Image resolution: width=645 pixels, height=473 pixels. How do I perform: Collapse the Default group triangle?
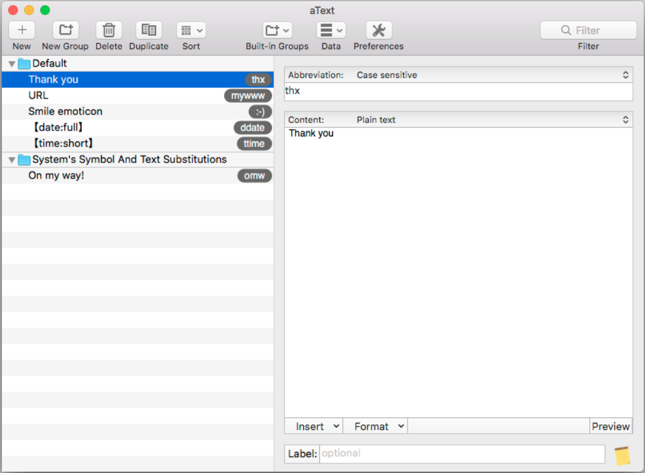click(x=12, y=64)
